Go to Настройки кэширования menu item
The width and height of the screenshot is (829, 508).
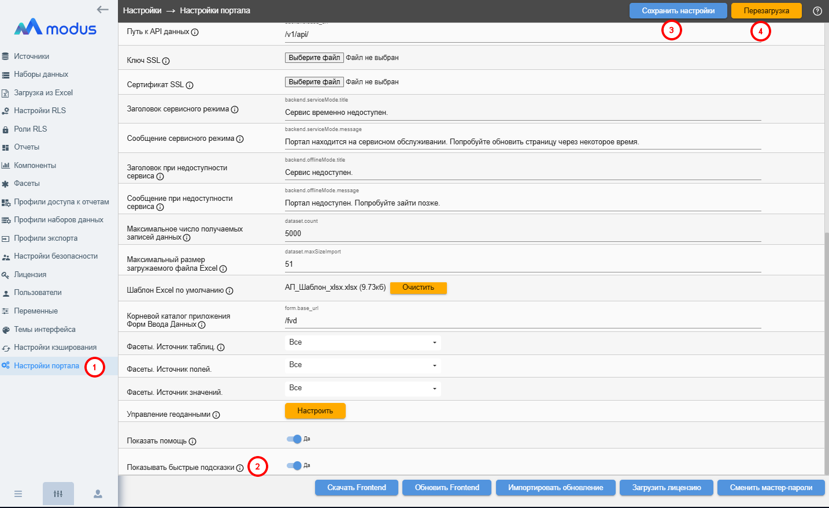click(x=55, y=348)
